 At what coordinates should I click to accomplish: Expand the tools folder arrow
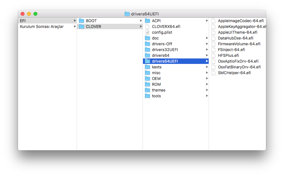coord(207,96)
